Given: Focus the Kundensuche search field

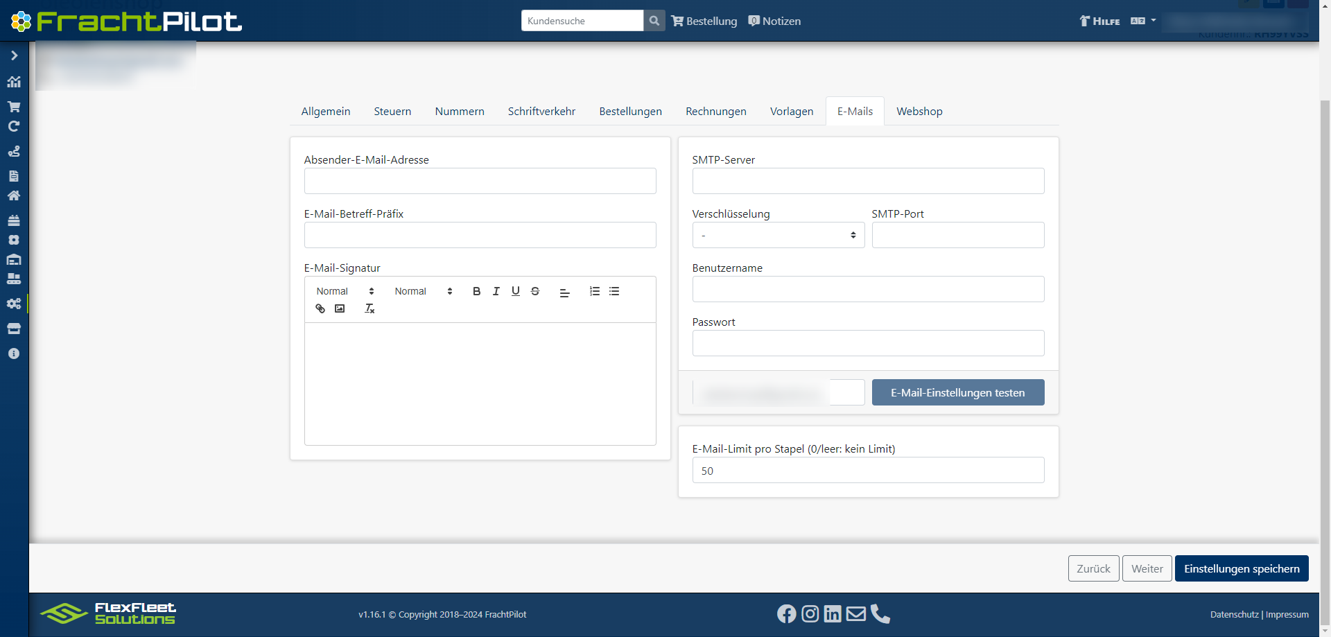Looking at the screenshot, I should [x=582, y=21].
